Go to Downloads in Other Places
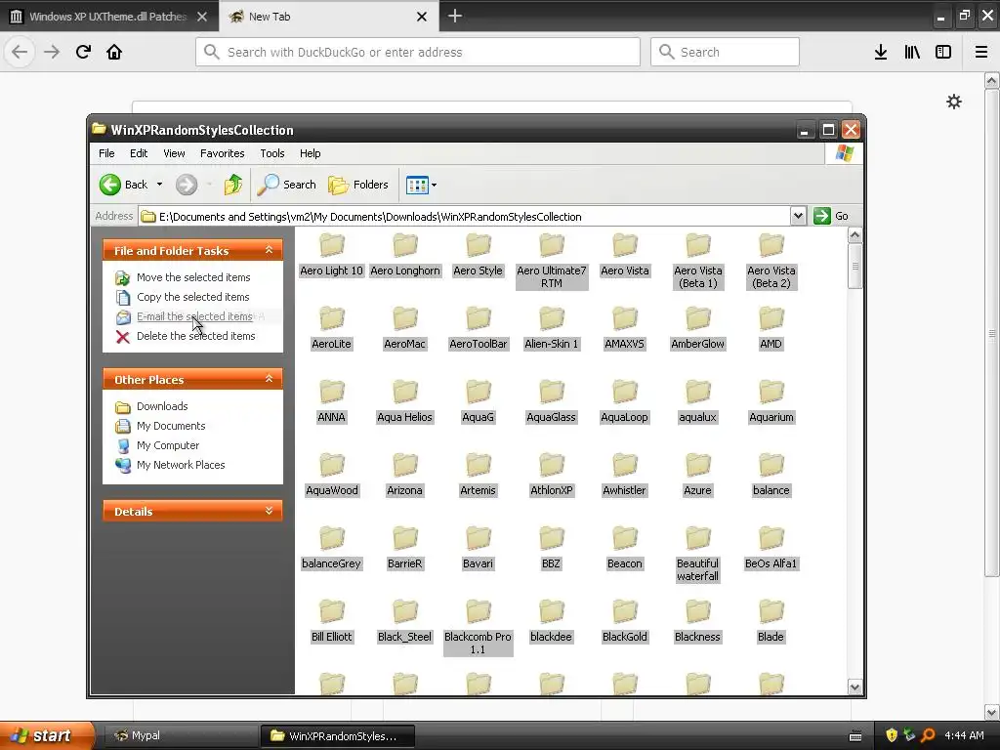Viewport: 1000px width, 750px height. click(162, 406)
